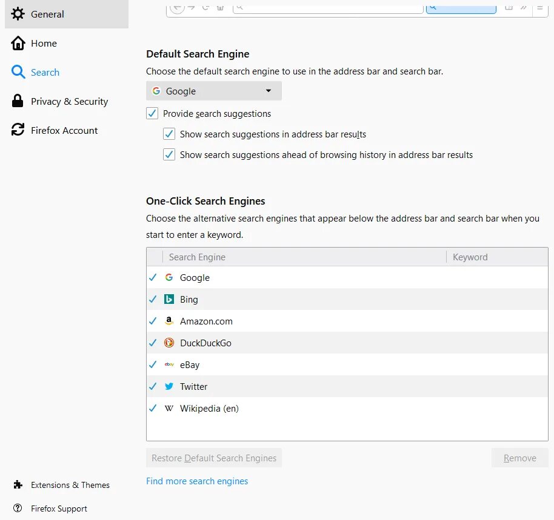This screenshot has height=520, width=554.
Task: Open the Find more search engines link
Action: 197,481
